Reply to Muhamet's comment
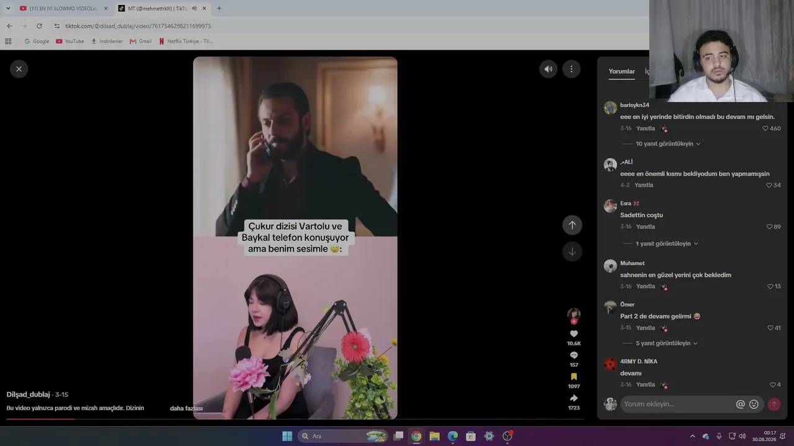The width and height of the screenshot is (794, 446). coord(645,286)
